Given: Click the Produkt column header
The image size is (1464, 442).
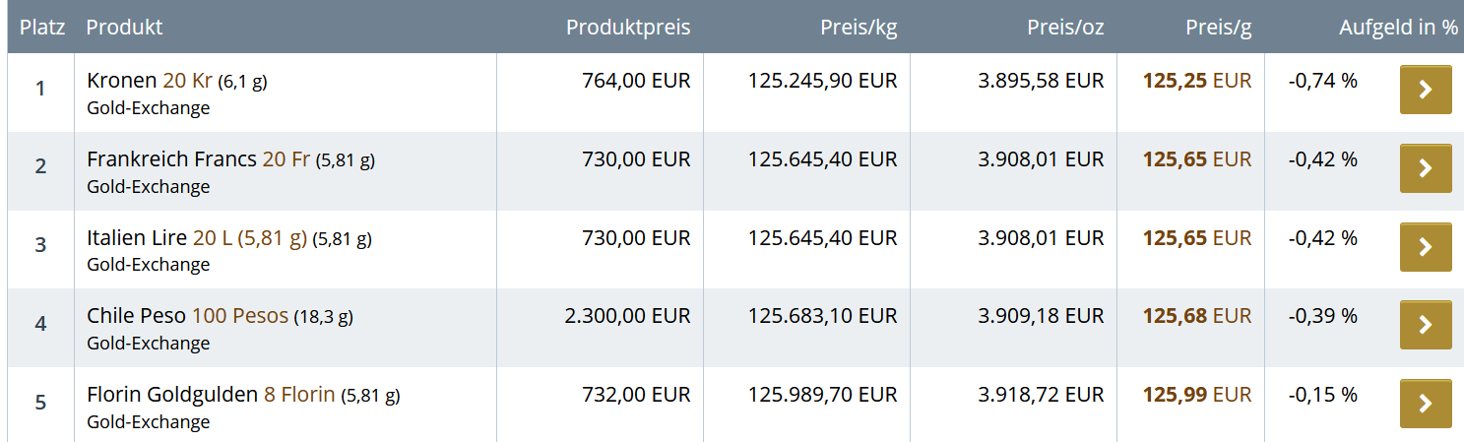Looking at the screenshot, I should (x=124, y=28).
